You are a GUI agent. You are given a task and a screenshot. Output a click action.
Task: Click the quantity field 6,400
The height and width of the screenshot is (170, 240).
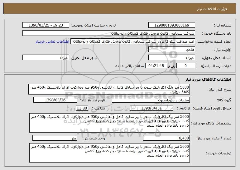pyautogui.click(x=166, y=138)
